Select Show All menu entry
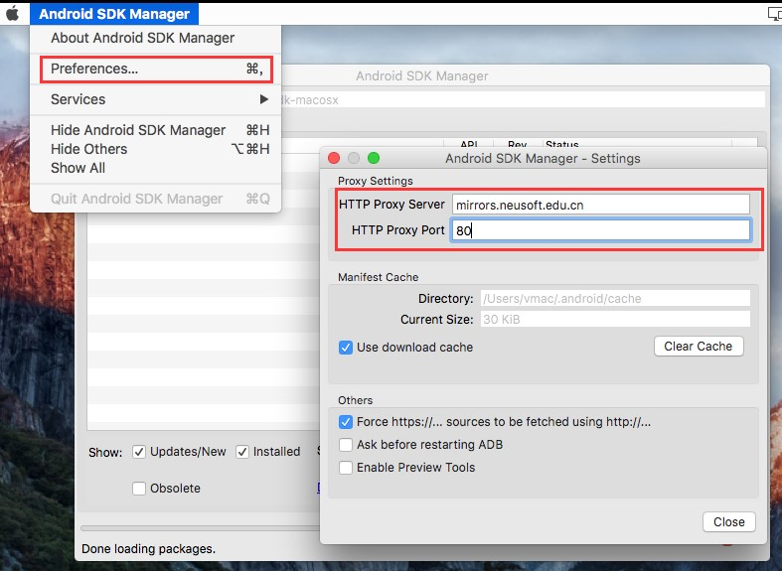The width and height of the screenshot is (782, 571). [156, 168]
